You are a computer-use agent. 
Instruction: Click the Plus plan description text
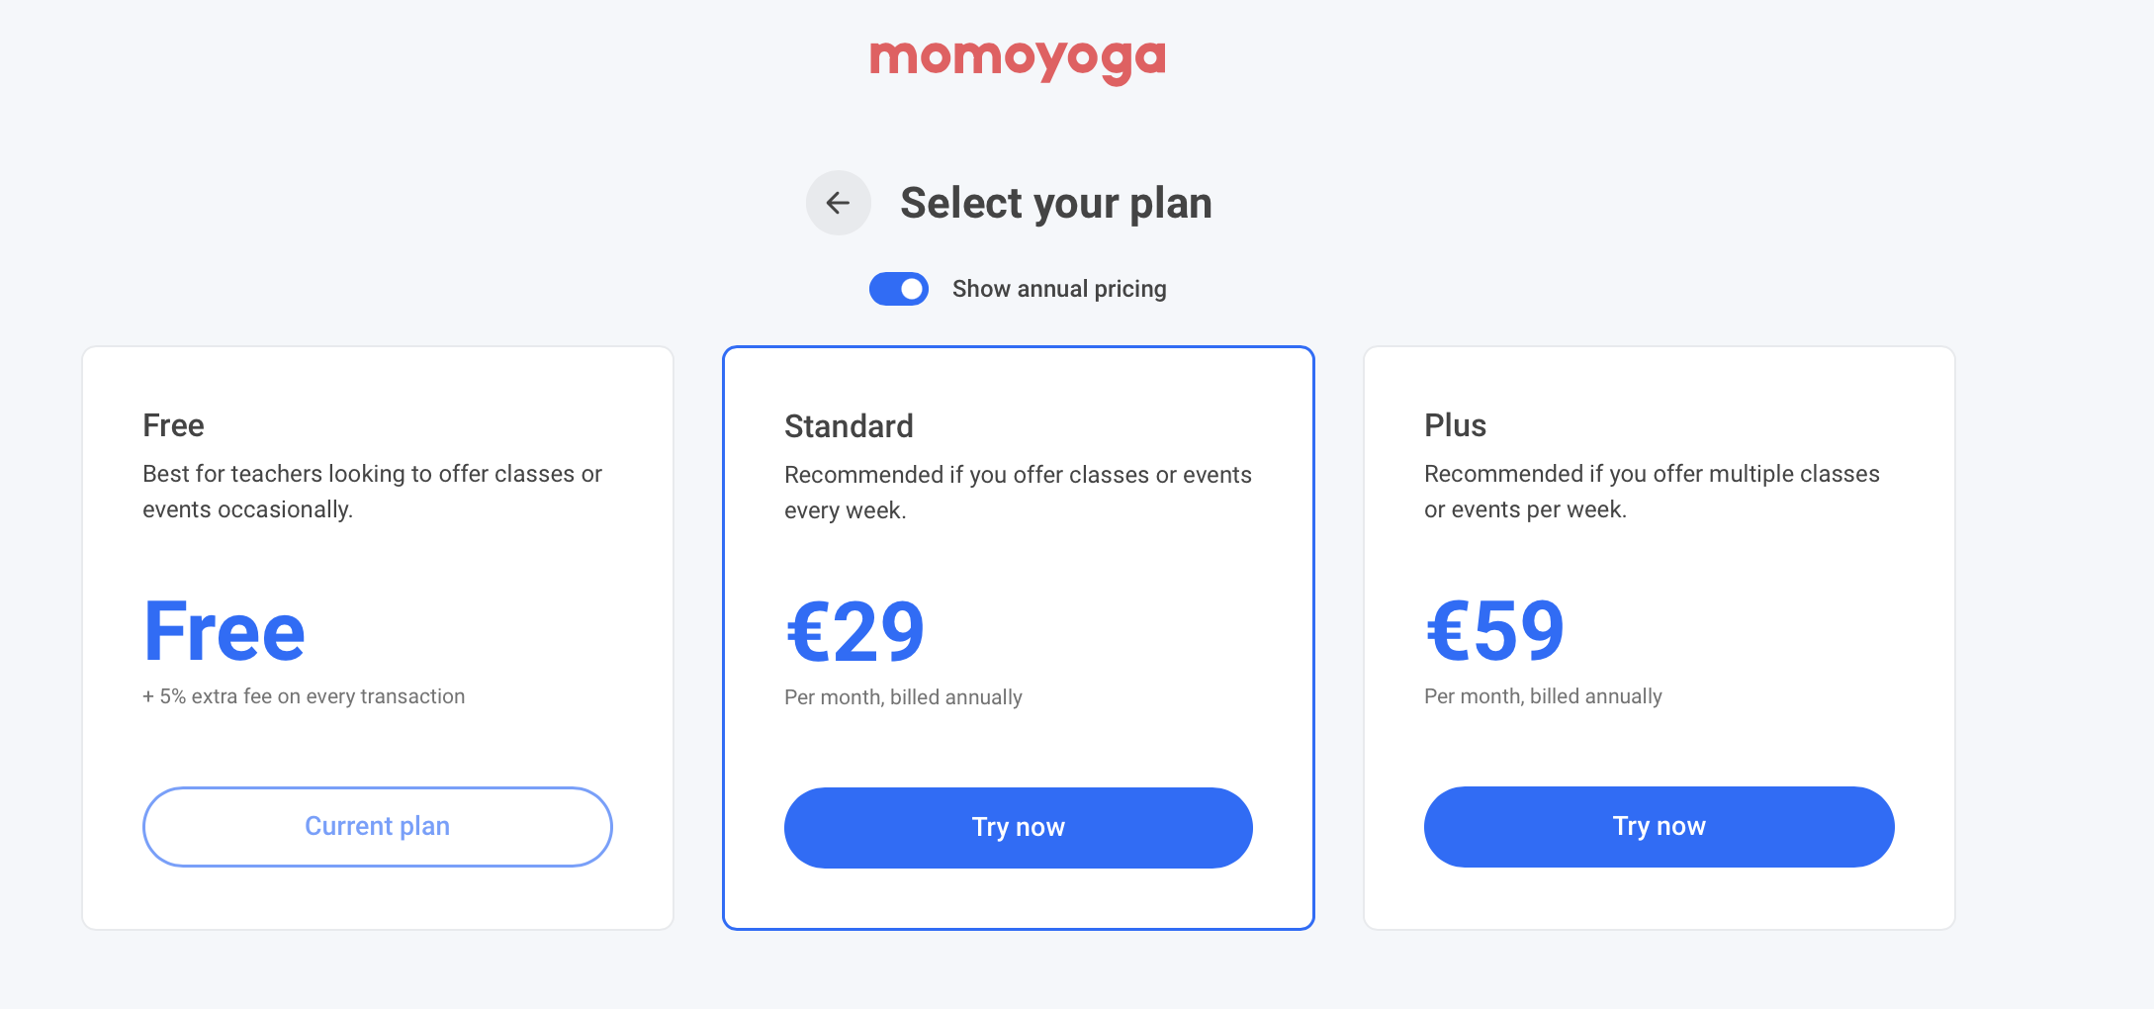click(x=1652, y=492)
